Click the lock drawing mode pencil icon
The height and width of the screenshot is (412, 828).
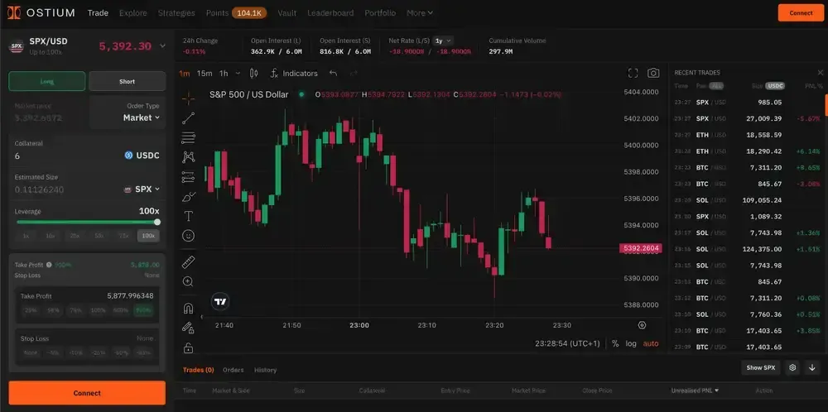click(189, 328)
